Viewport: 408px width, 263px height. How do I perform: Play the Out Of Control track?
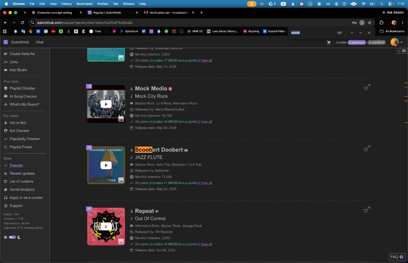click(106, 226)
